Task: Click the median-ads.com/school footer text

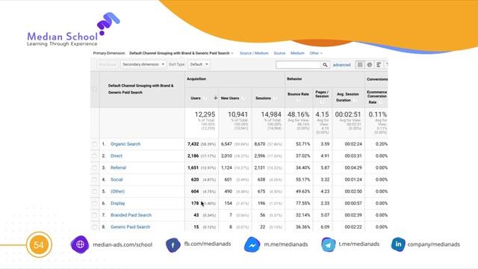Action: point(122,244)
